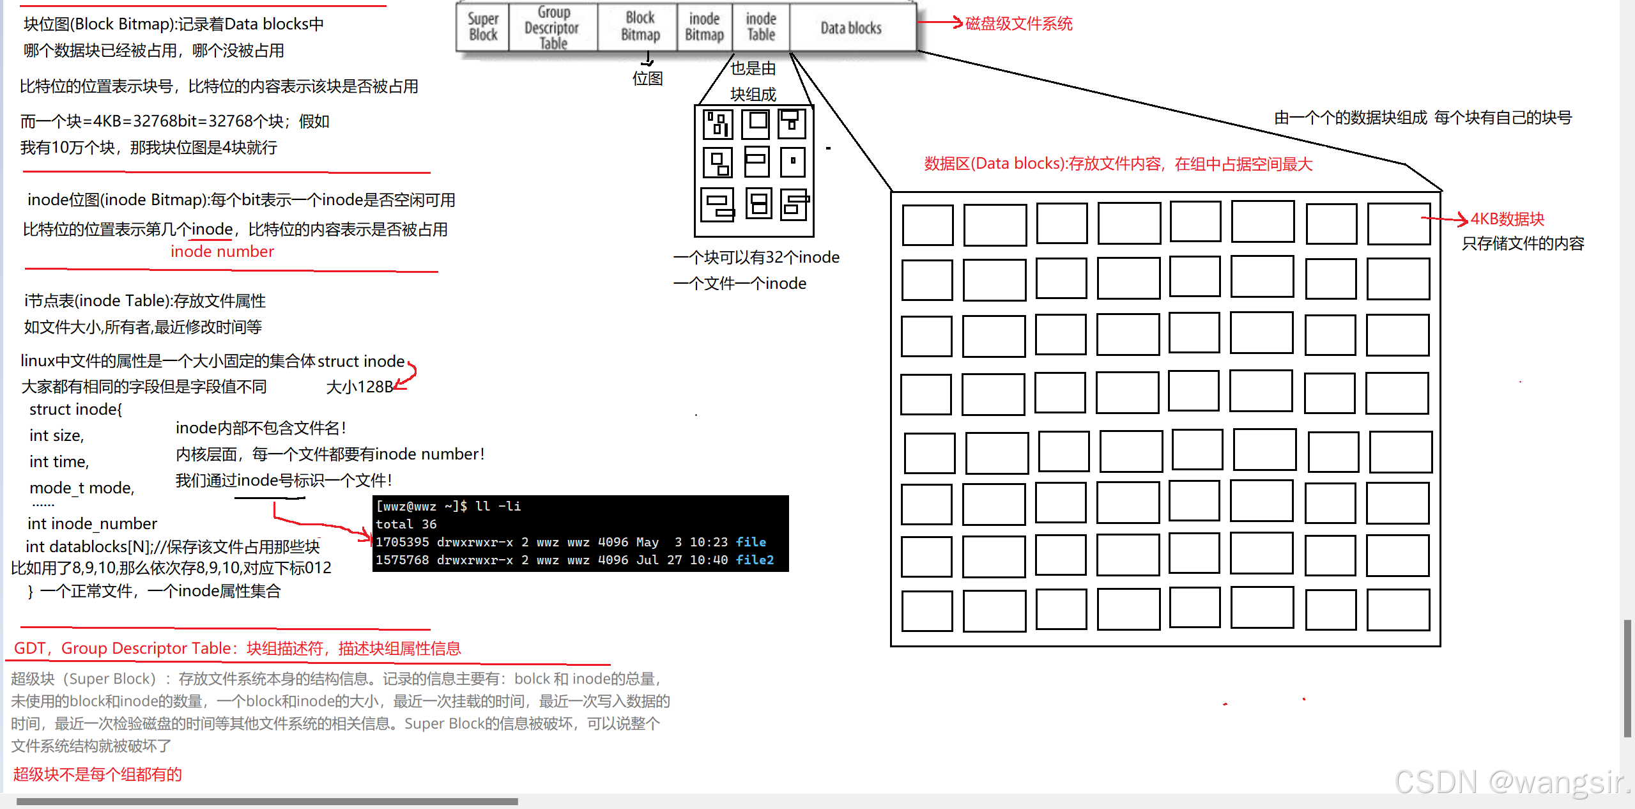
Task: Select the Data blocks header cell
Action: pyautogui.click(x=850, y=27)
